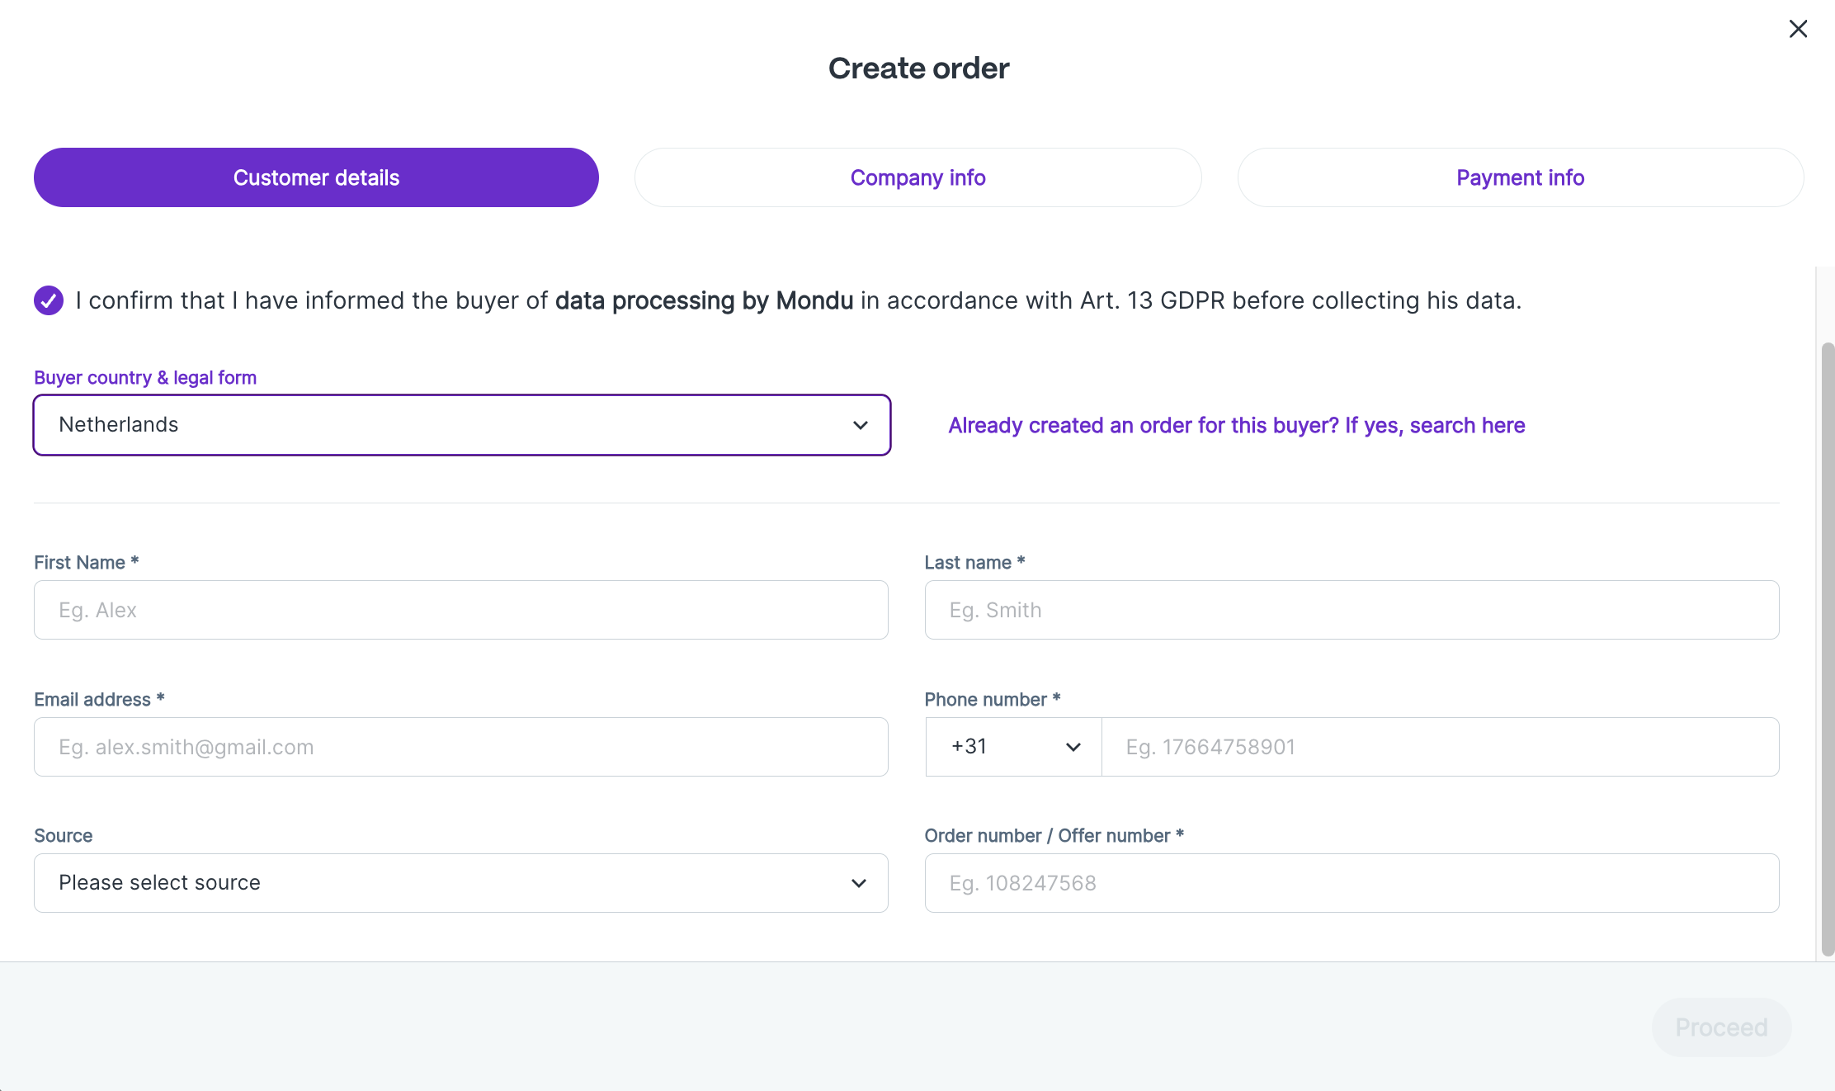Focus the Last name input field
Image resolution: width=1835 pixels, height=1091 pixels.
(1351, 610)
